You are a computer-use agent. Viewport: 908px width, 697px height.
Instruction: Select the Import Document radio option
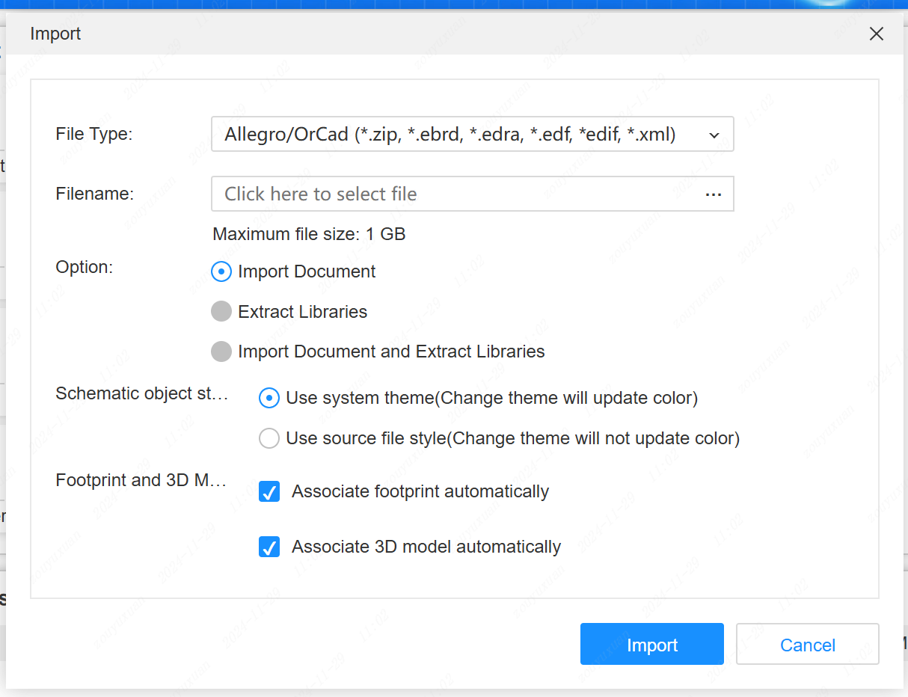click(221, 271)
